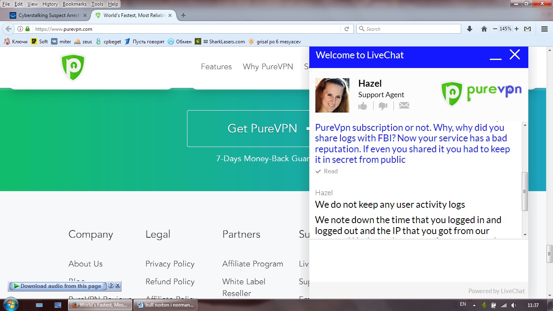Click the Powered by LiveChat link
This screenshot has height=311, width=553.
pyautogui.click(x=496, y=291)
